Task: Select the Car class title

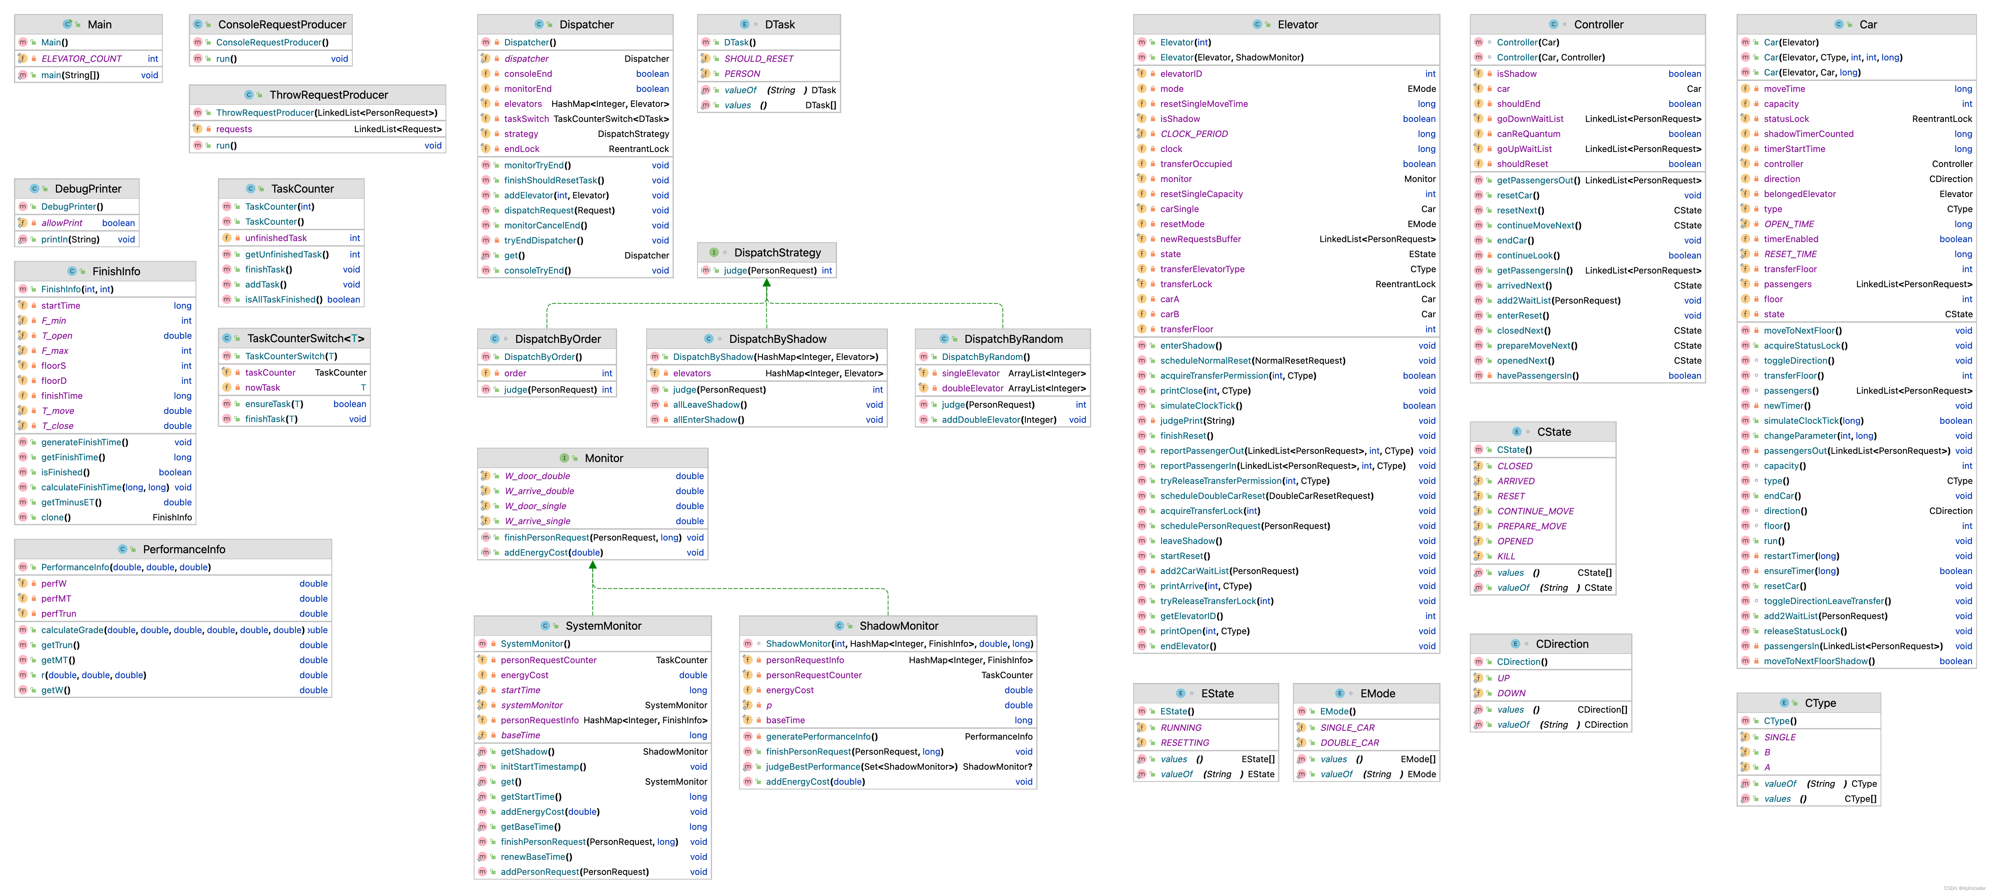Action: 1868,24
